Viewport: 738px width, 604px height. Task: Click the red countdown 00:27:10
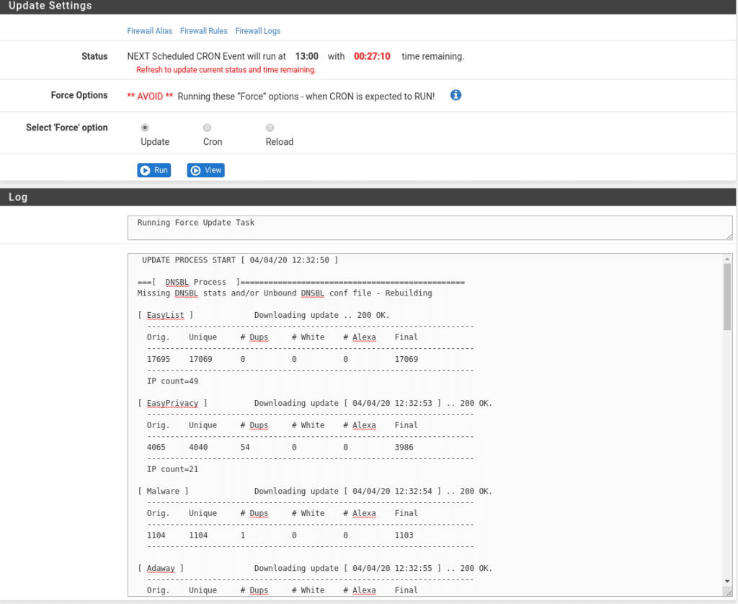(x=373, y=56)
